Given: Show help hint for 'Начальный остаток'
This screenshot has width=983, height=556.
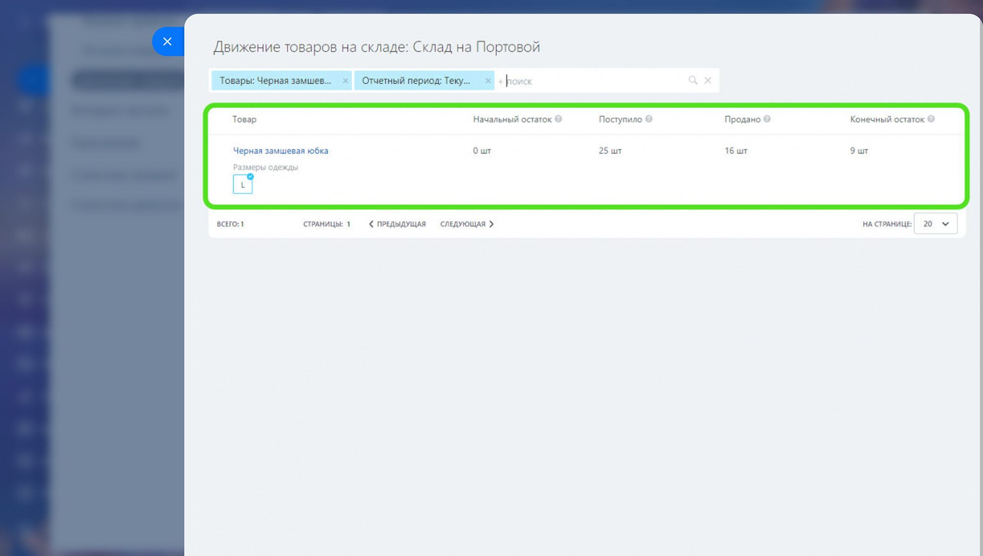Looking at the screenshot, I should (x=559, y=119).
